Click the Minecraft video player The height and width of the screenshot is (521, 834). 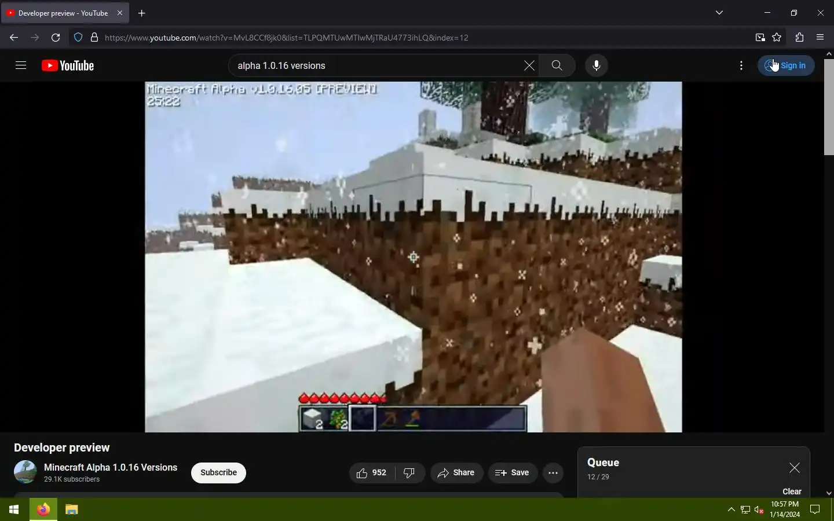click(x=414, y=257)
